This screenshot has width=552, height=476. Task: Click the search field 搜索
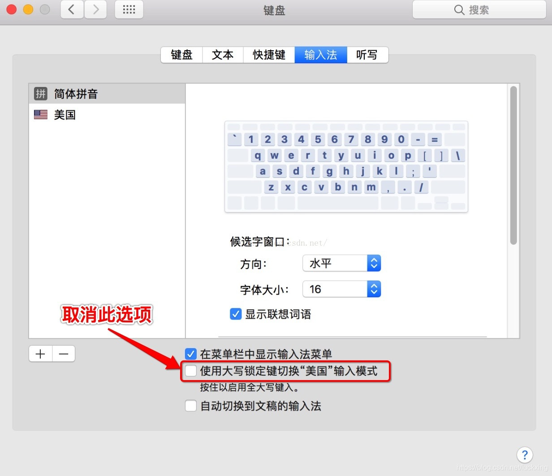coord(479,10)
